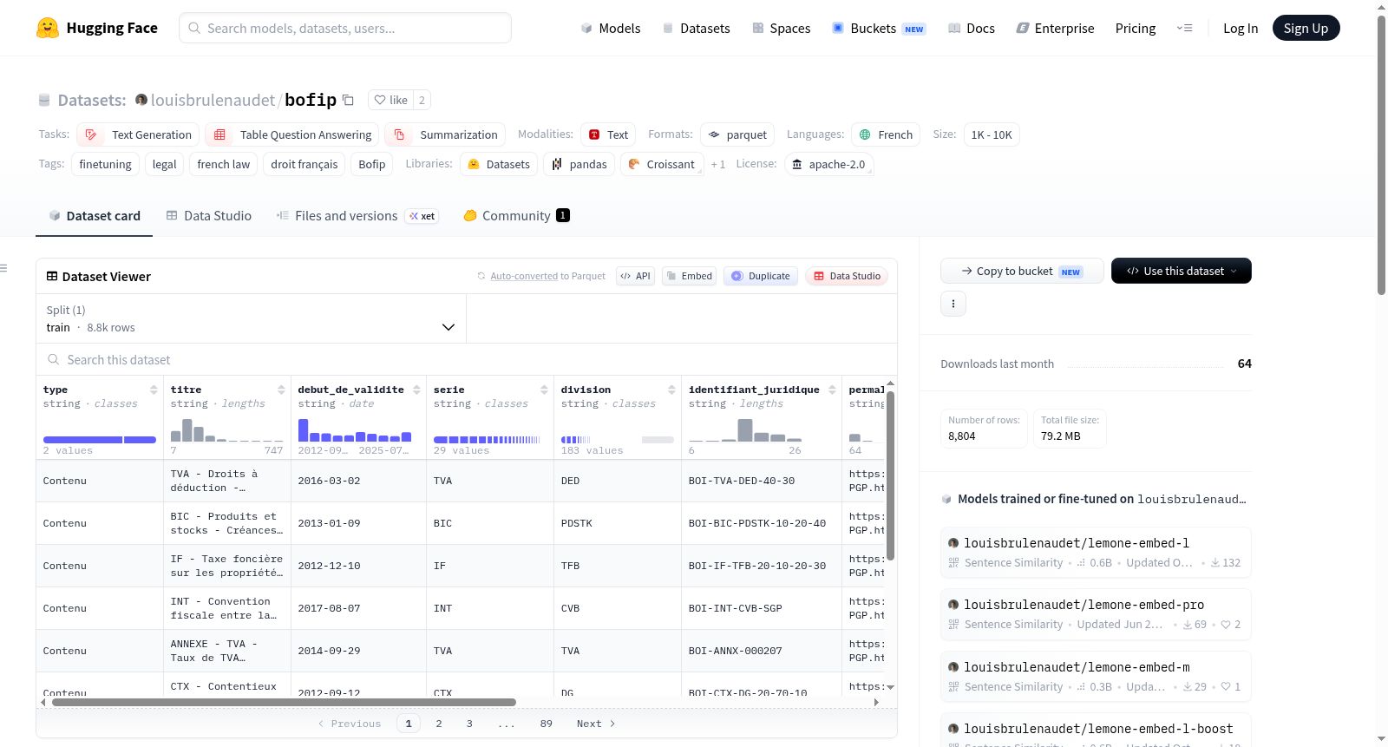Screen dimensions: 1388x747
Task: Open the Files and versions tab
Action: coord(357,215)
